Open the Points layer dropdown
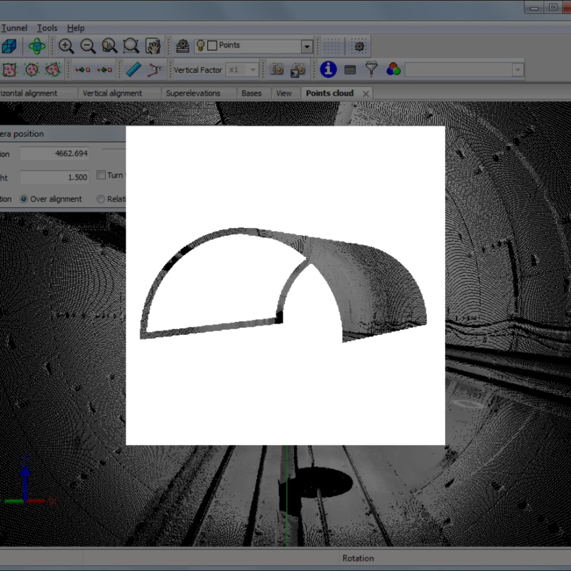571x571 pixels. click(x=307, y=47)
